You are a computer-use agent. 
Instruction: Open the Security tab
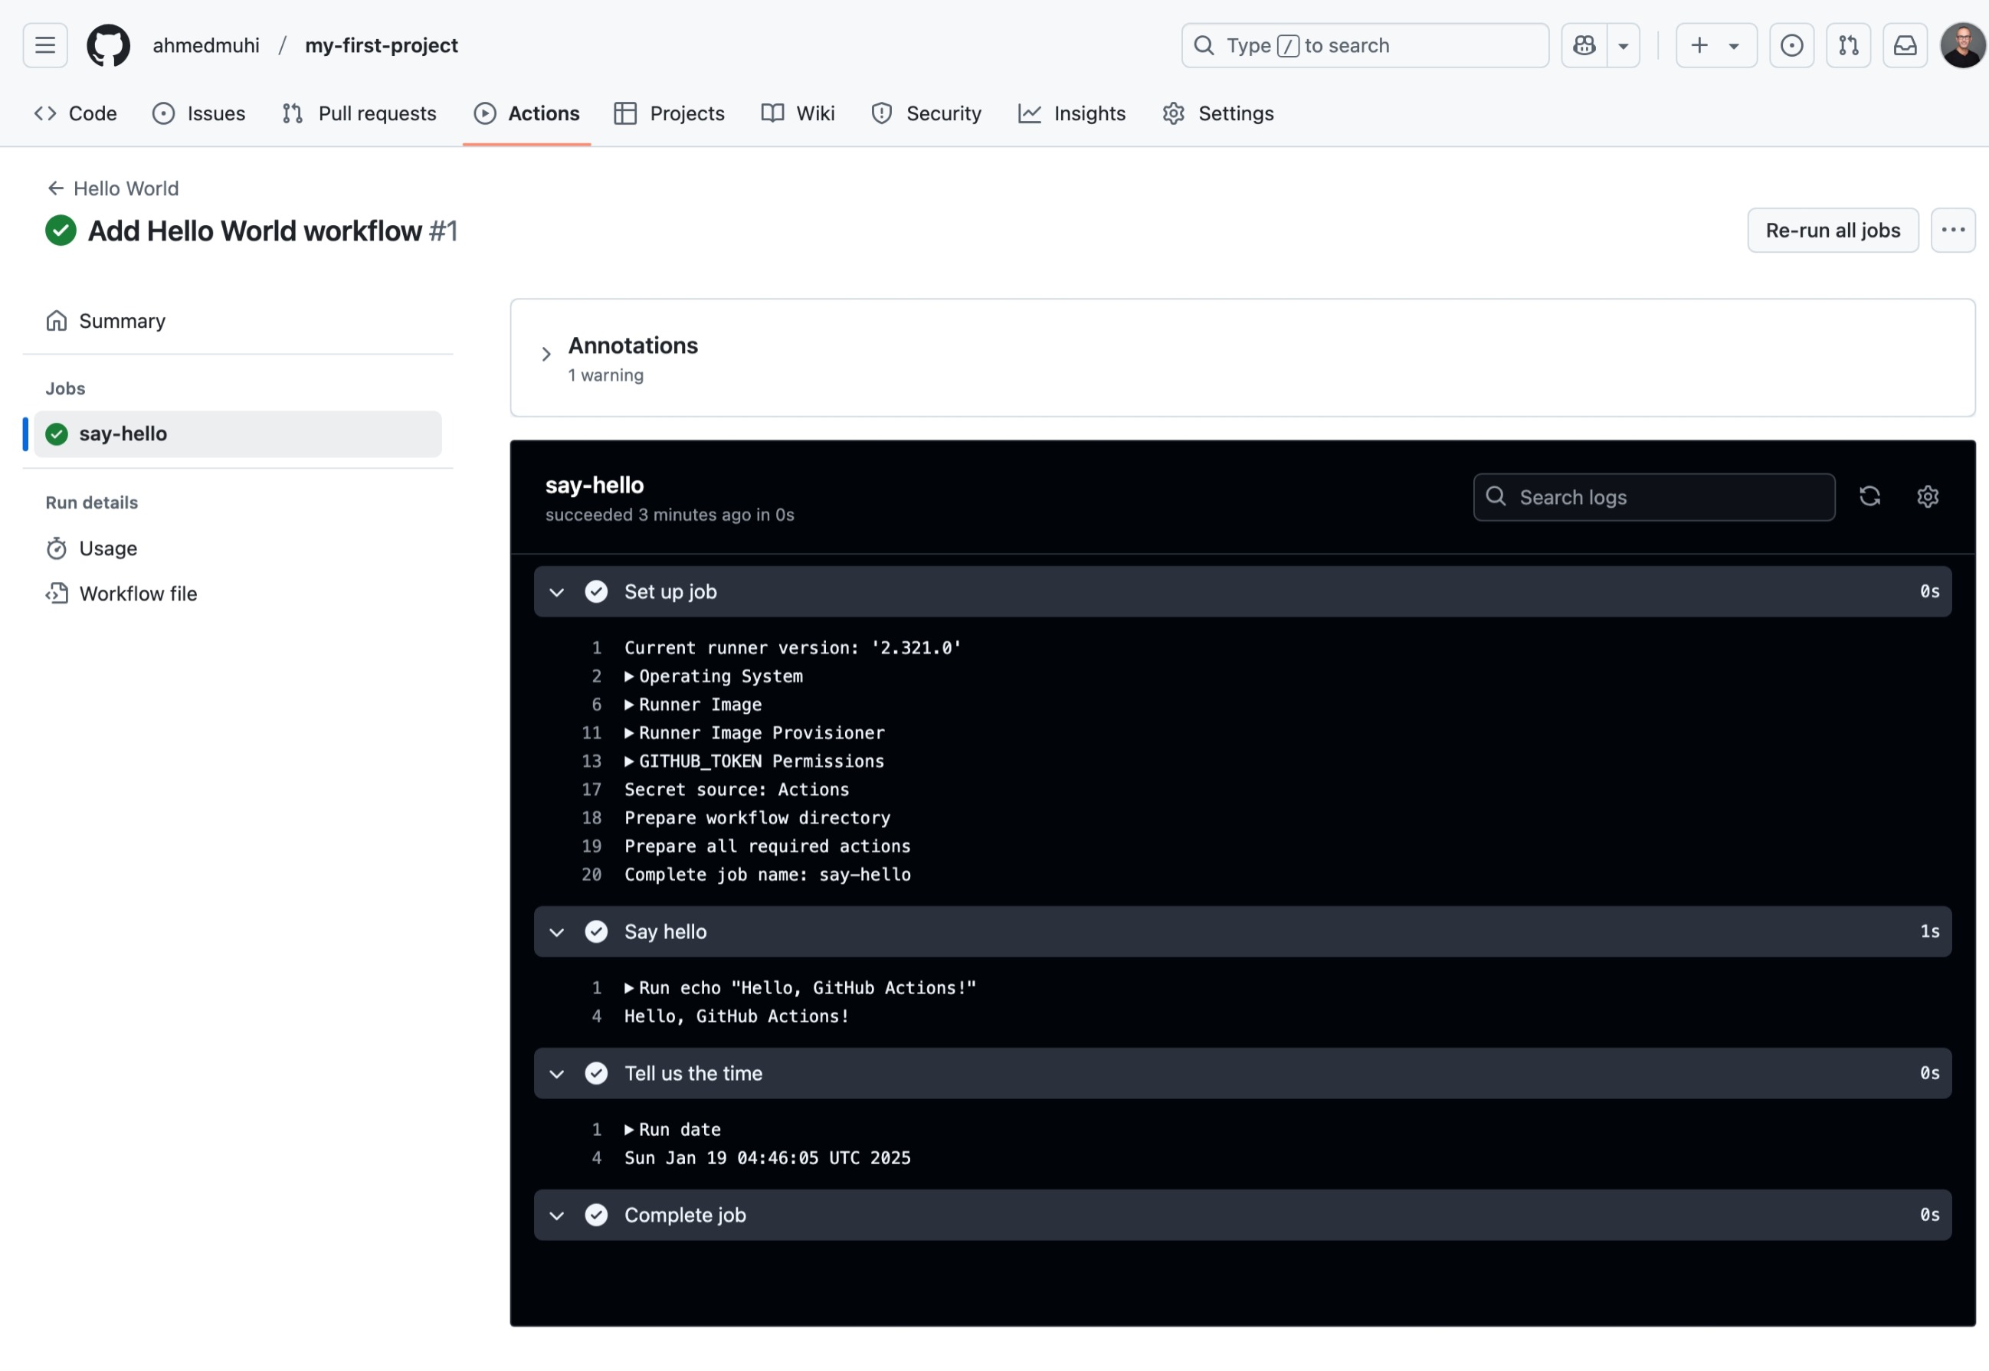pos(926,113)
